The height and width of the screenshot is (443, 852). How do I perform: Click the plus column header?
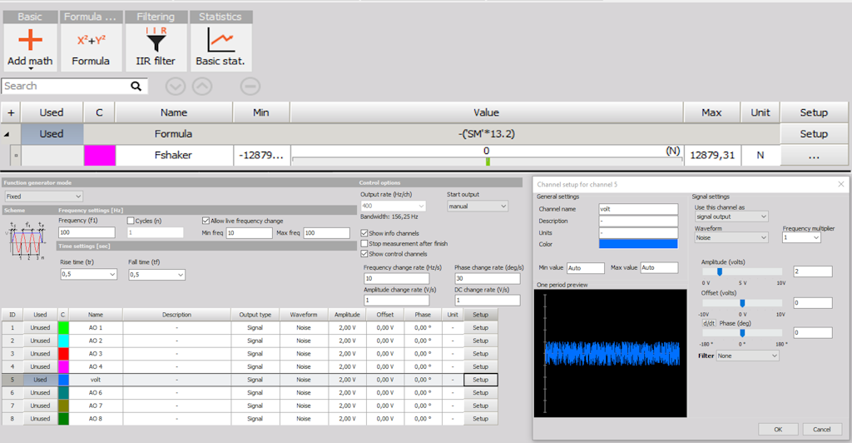[x=11, y=112]
